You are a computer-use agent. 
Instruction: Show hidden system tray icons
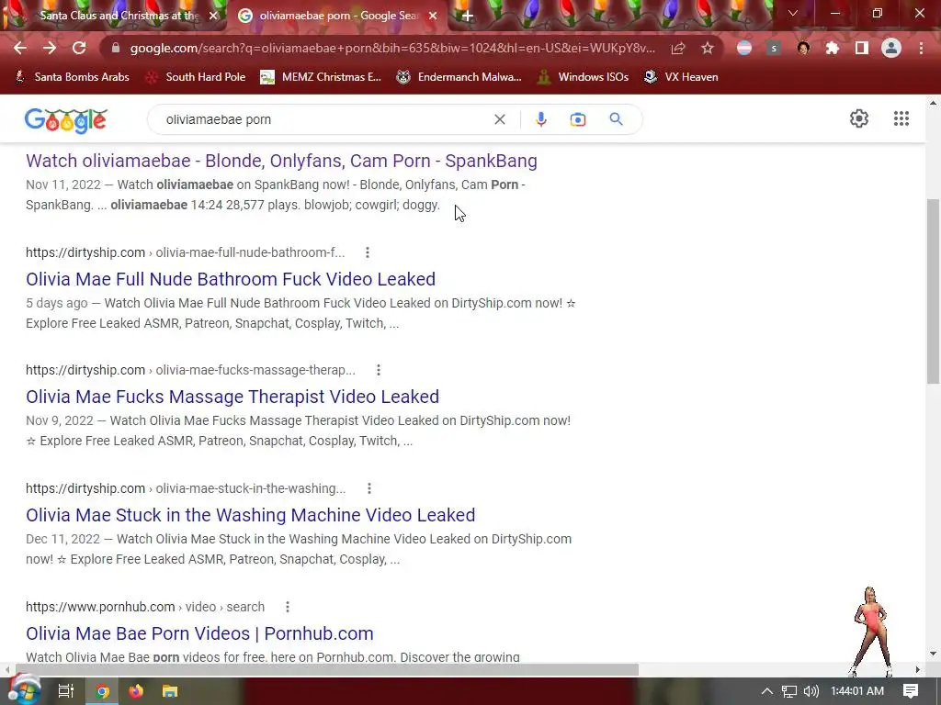coord(767,691)
